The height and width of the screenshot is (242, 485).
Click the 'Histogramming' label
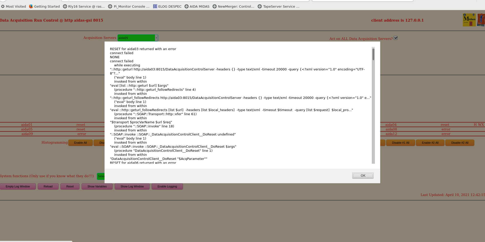point(55,142)
